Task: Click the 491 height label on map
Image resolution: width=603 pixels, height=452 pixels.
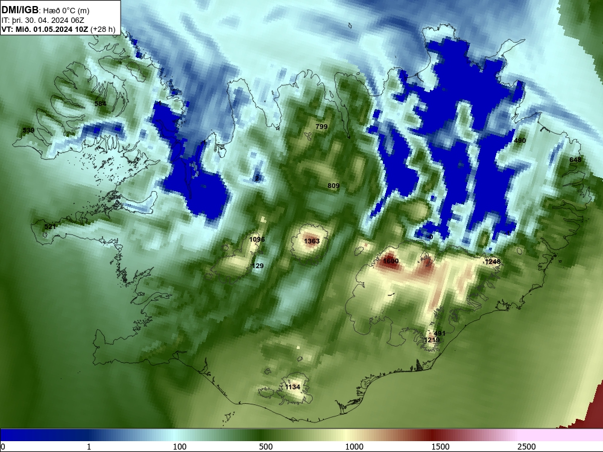Action: click(x=439, y=333)
